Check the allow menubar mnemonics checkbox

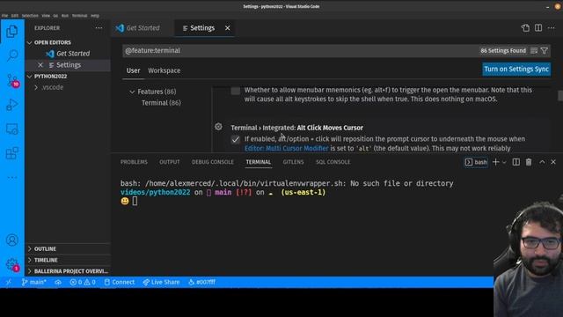click(x=235, y=90)
